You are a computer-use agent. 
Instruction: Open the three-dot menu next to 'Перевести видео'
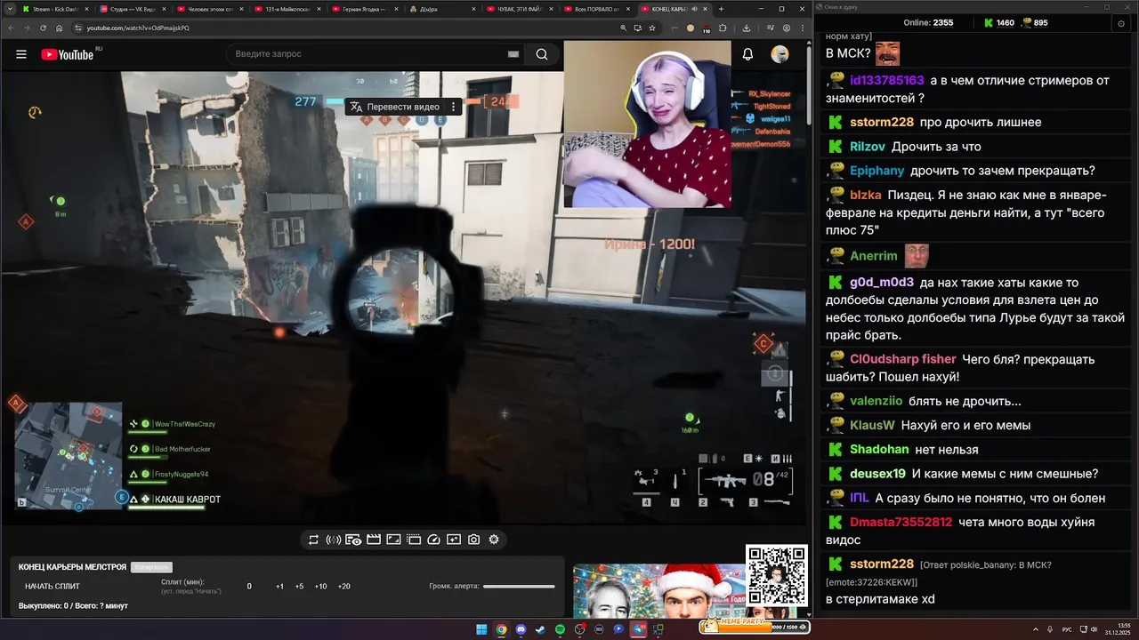click(x=453, y=107)
